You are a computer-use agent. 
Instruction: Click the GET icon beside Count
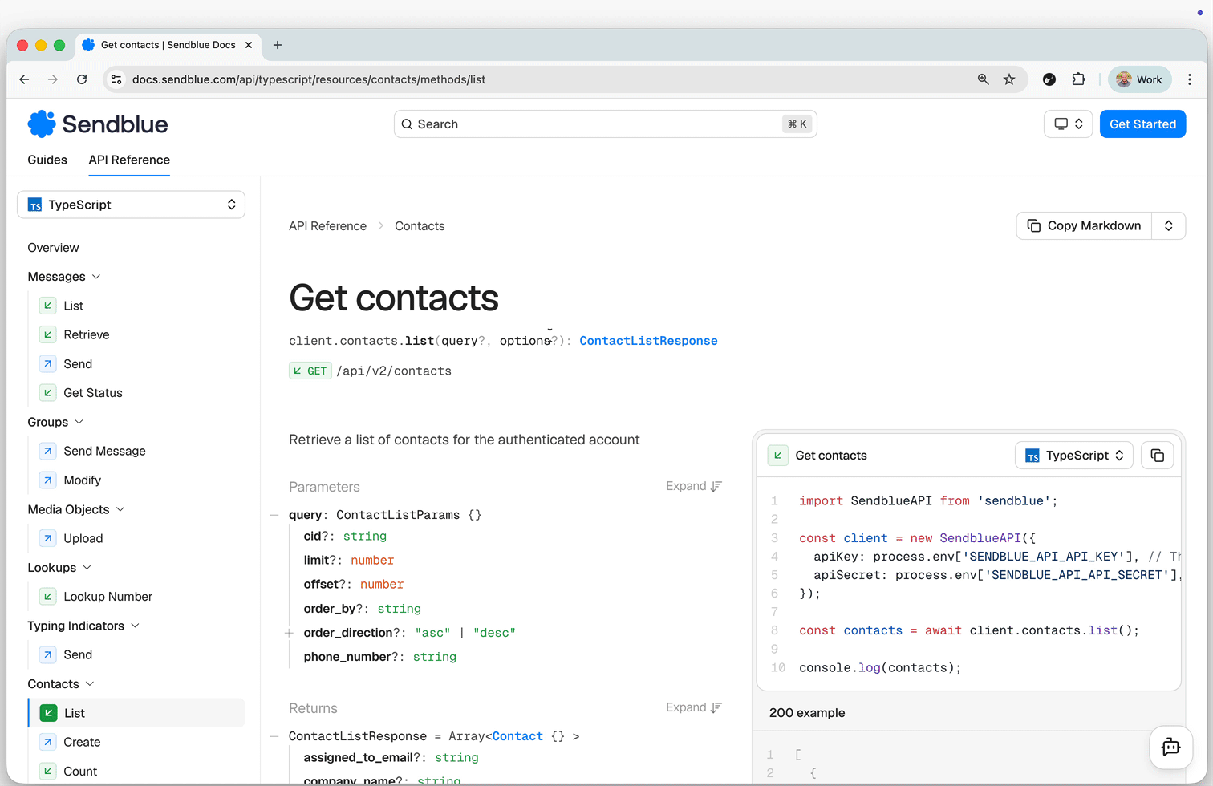point(48,772)
